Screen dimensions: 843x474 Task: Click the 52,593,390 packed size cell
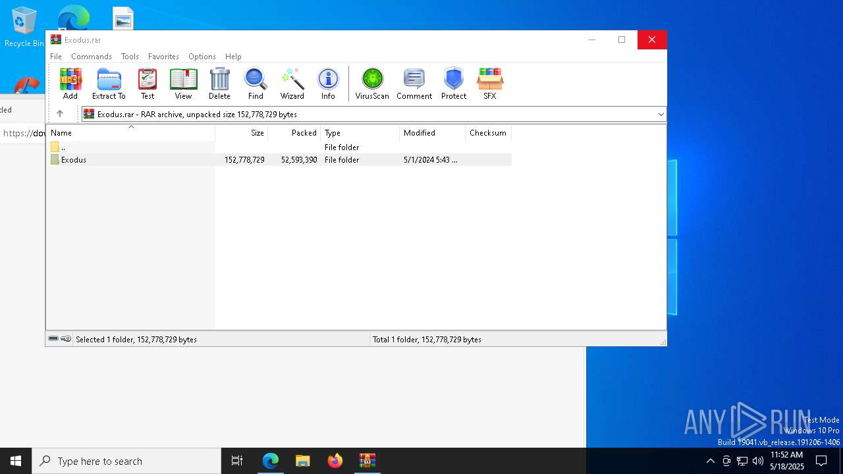(299, 160)
